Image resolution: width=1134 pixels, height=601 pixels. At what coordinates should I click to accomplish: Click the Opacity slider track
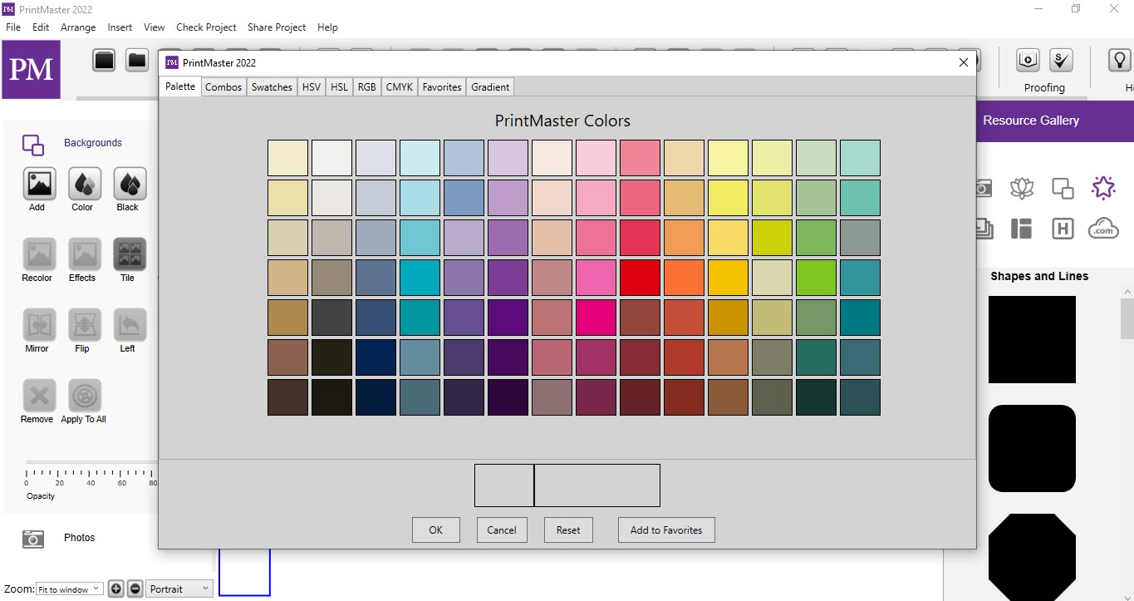(91, 462)
